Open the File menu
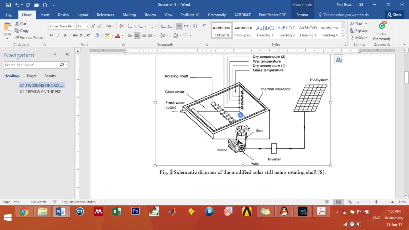Screen dimensions: 409x230 [9, 15]
